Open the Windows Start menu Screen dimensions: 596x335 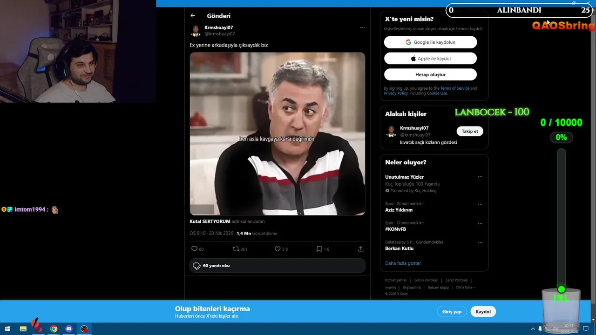pos(7,329)
